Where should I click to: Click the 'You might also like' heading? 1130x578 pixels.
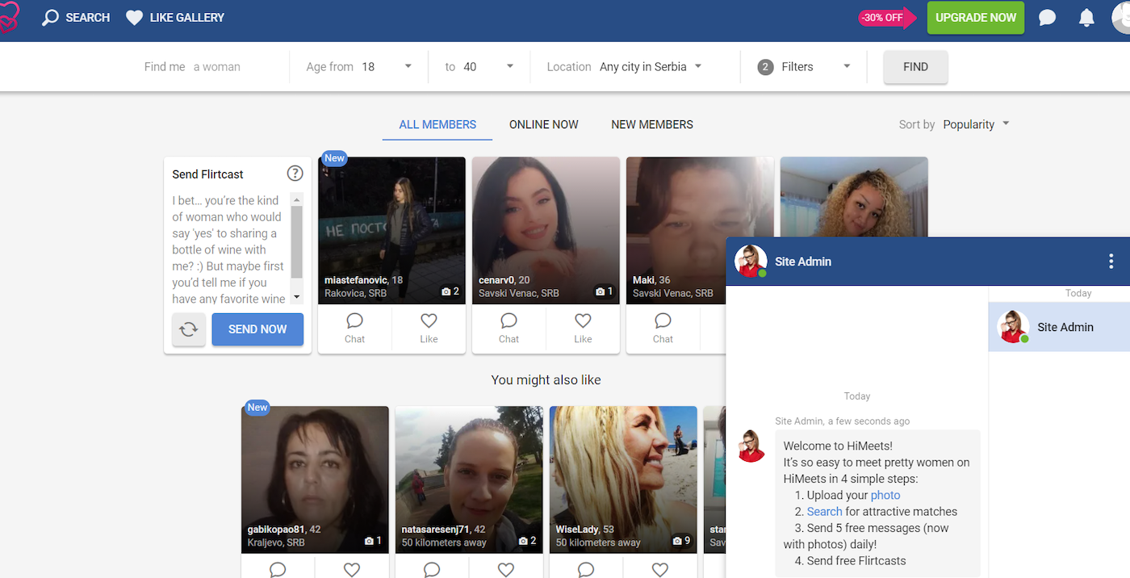pyautogui.click(x=546, y=379)
